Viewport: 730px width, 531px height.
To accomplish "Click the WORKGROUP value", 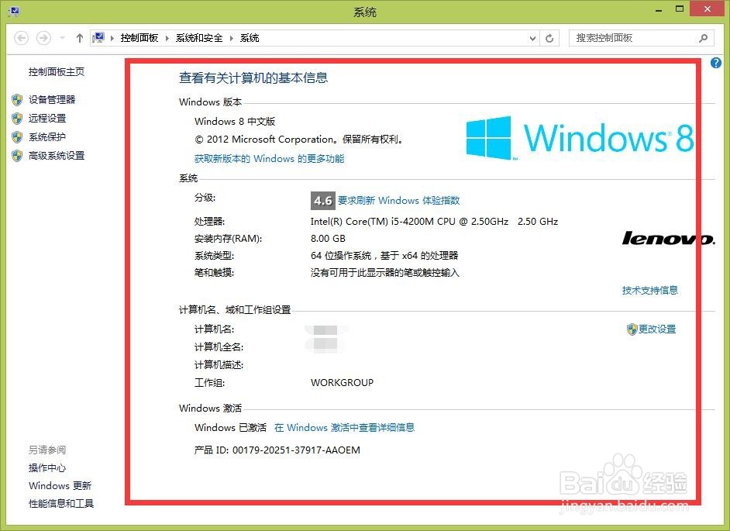I will coord(342,382).
